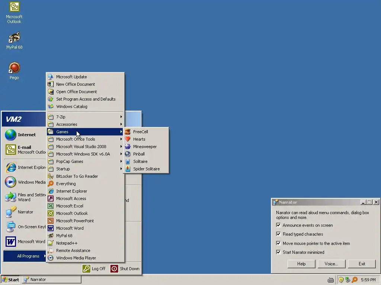The height and width of the screenshot is (285, 381).
Task: Launch Microsoft Excel
Action: pos(85,206)
